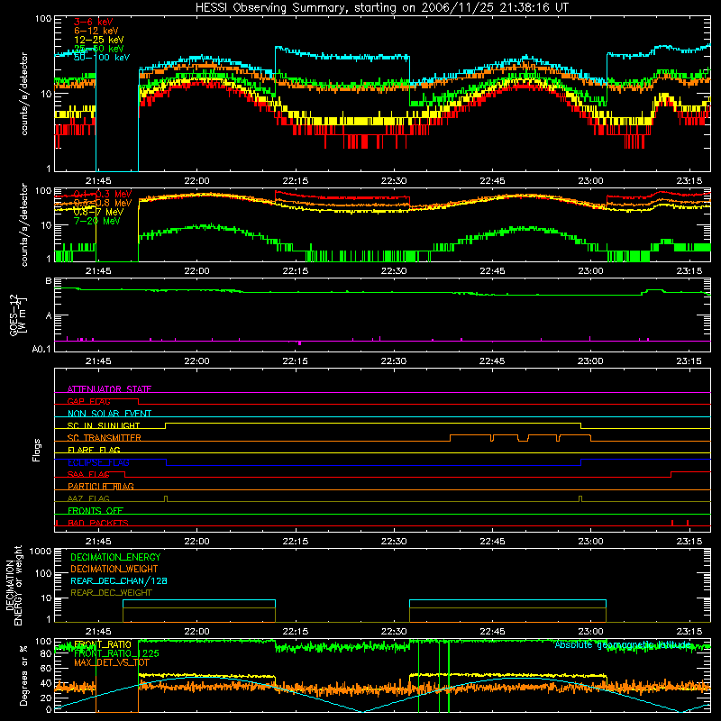Click the 80 tick label on the ratio plot
The height and width of the screenshot is (721, 721).
(46, 654)
